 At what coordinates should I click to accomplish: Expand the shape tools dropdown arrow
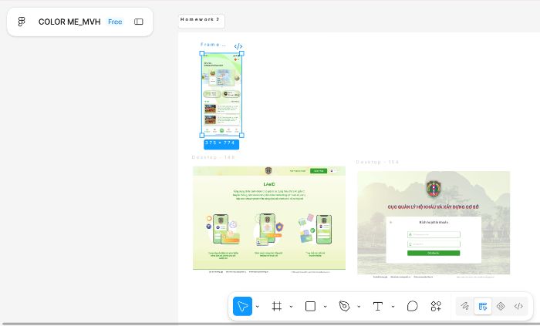(x=325, y=307)
